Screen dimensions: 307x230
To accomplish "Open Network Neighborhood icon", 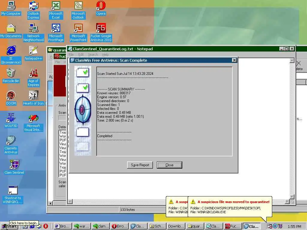I will [34, 32].
